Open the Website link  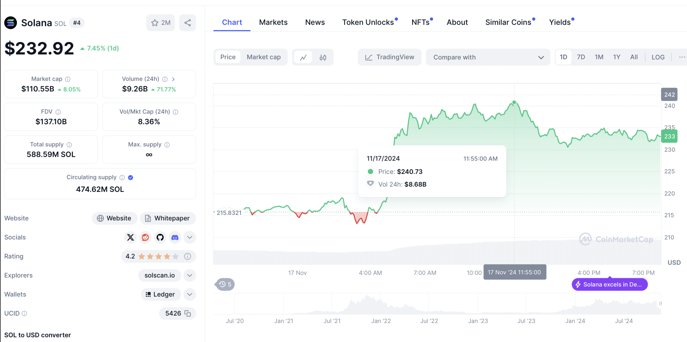point(115,218)
